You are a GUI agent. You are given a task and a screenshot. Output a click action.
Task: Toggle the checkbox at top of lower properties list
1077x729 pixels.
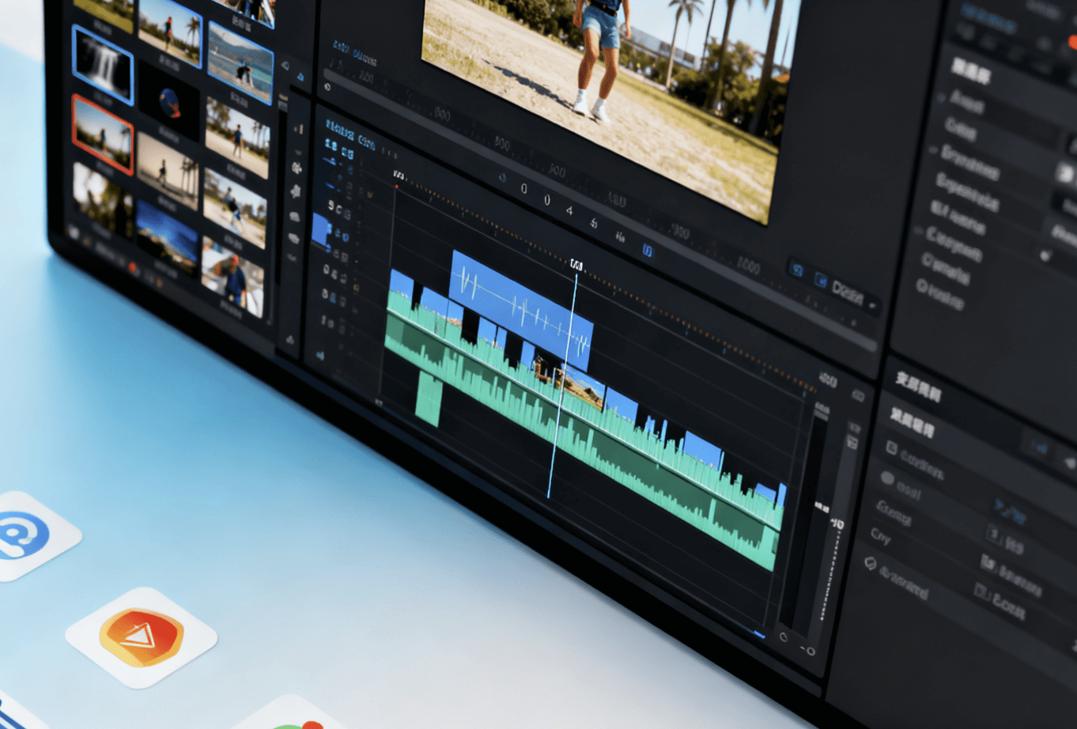pos(891,448)
